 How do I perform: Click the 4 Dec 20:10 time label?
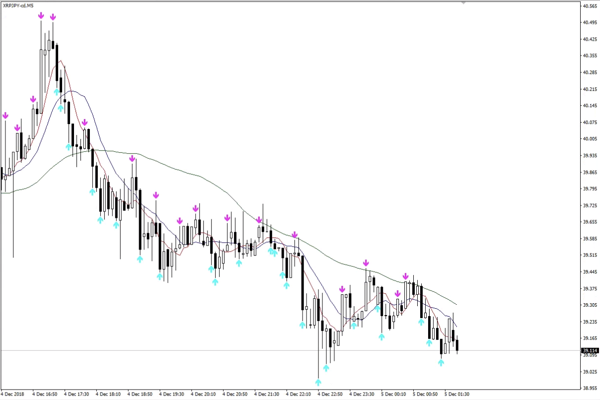click(x=203, y=395)
